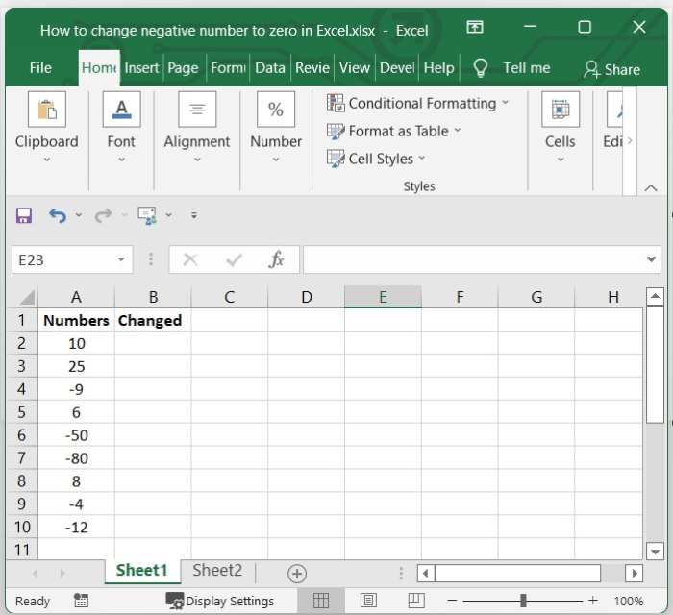Open the Alignment group icon

pyautogui.click(x=197, y=110)
